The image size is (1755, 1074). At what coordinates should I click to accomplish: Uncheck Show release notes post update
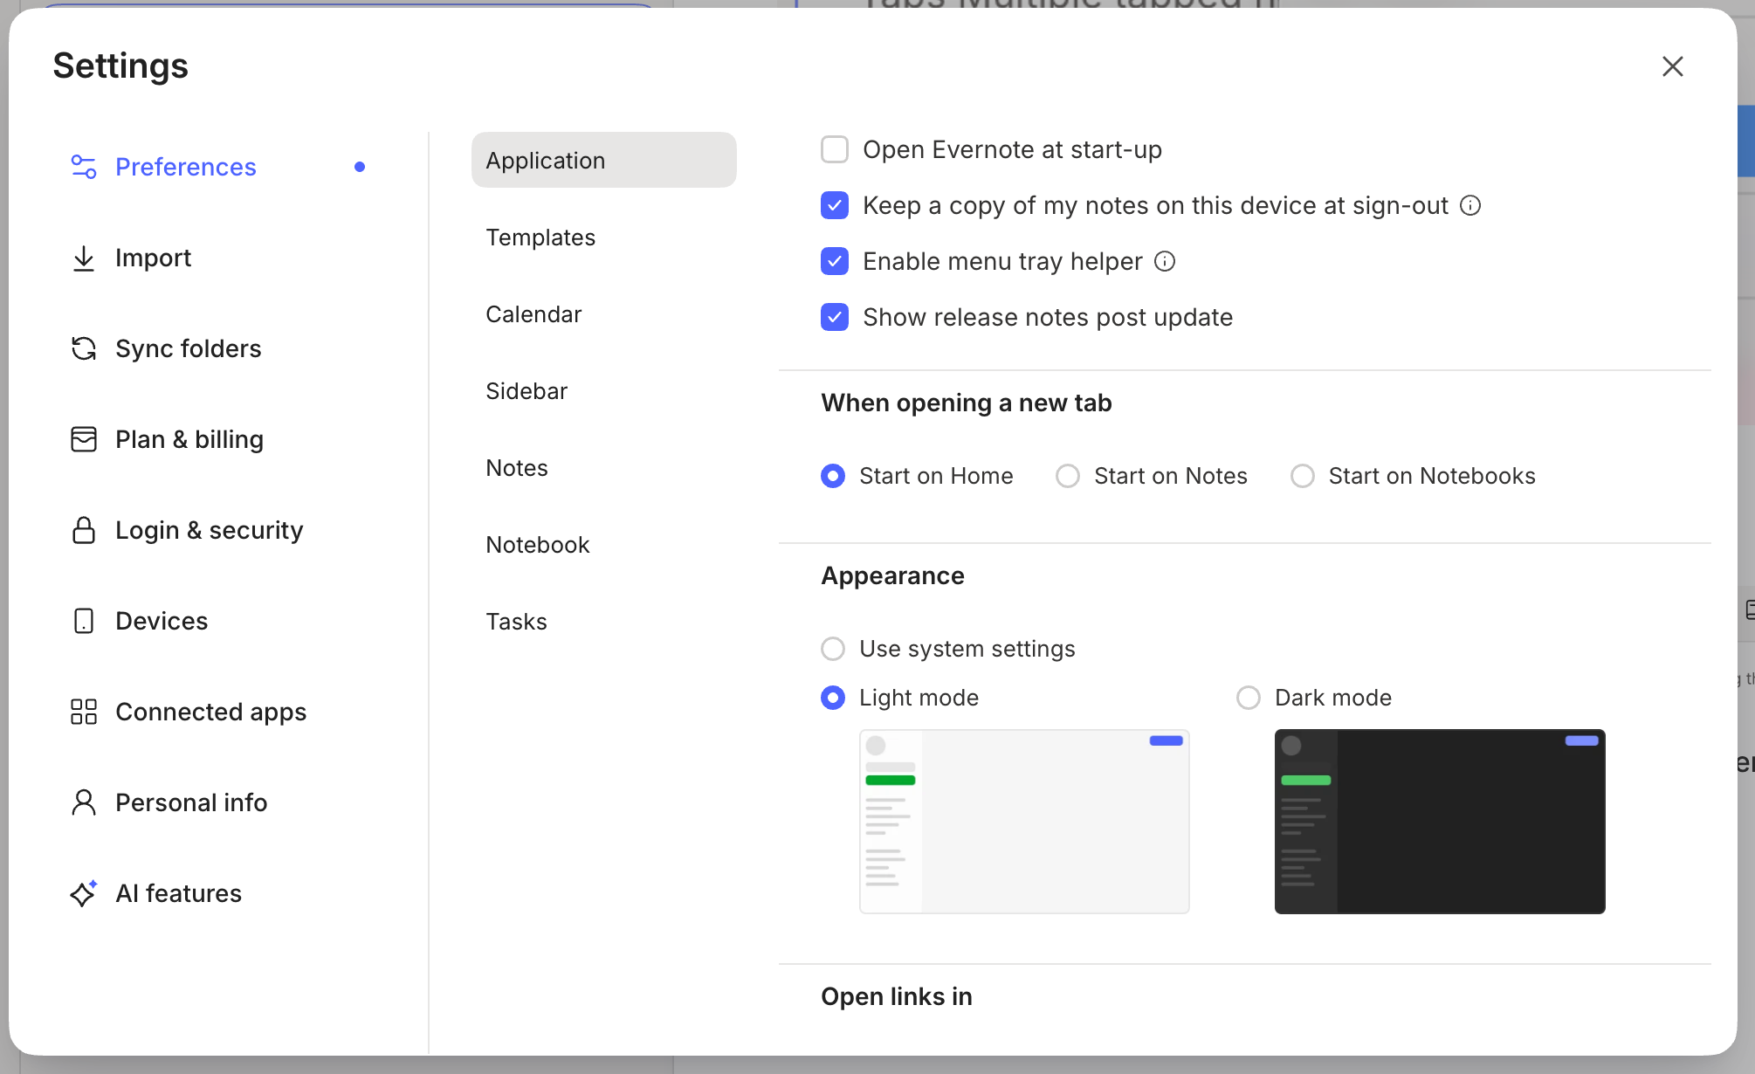(x=835, y=317)
